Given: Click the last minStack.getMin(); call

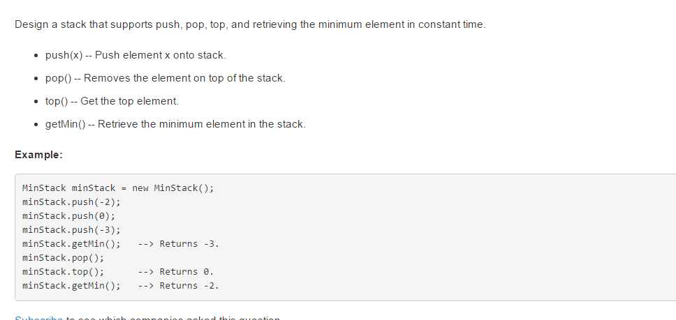Looking at the screenshot, I should (x=71, y=285).
